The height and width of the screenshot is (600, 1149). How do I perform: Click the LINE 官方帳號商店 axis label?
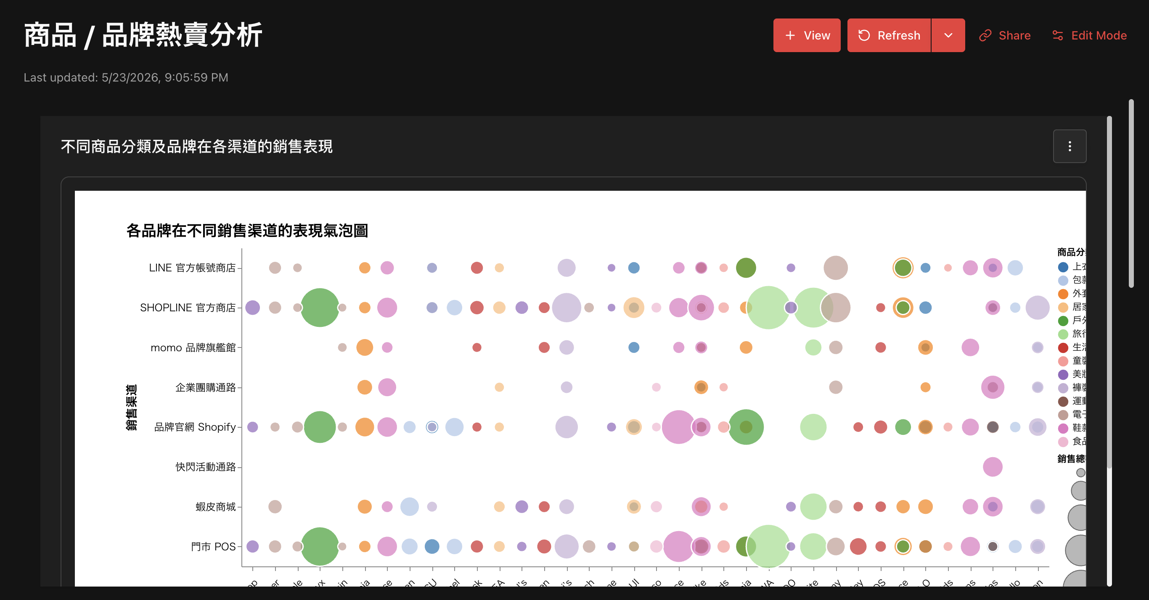coord(192,268)
